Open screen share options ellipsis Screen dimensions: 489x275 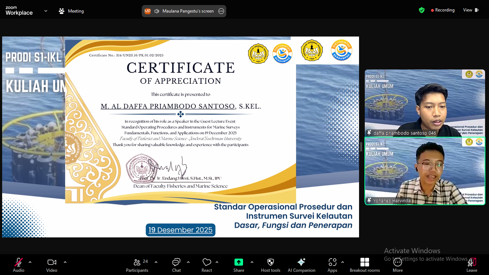tap(221, 11)
